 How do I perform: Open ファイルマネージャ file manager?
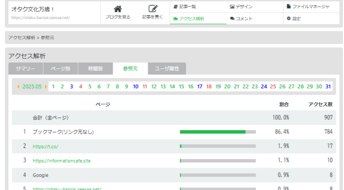click(x=308, y=6)
